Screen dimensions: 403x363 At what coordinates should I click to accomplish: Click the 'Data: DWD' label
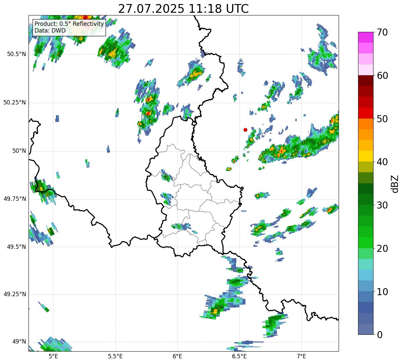pos(50,31)
